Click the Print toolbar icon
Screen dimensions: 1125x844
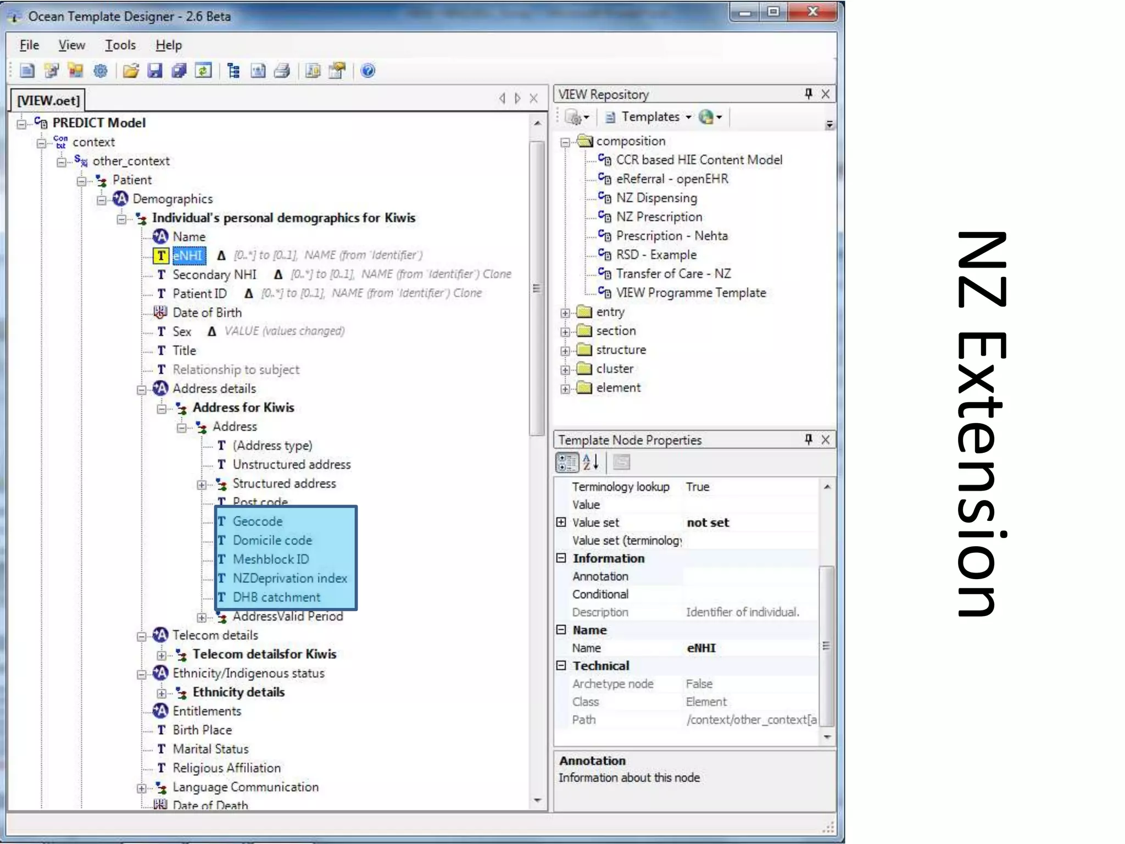282,70
